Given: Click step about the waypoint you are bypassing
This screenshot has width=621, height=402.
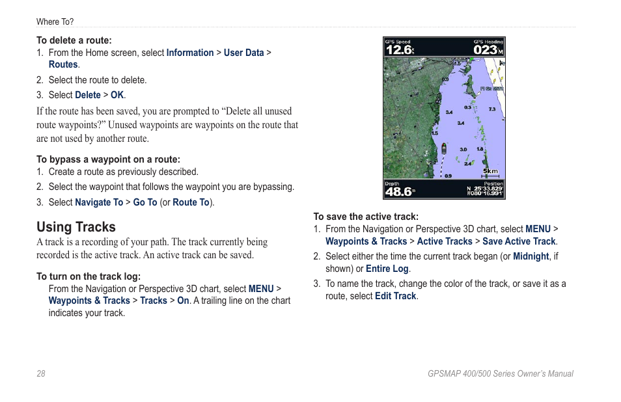Looking at the screenshot, I should click(x=171, y=187).
